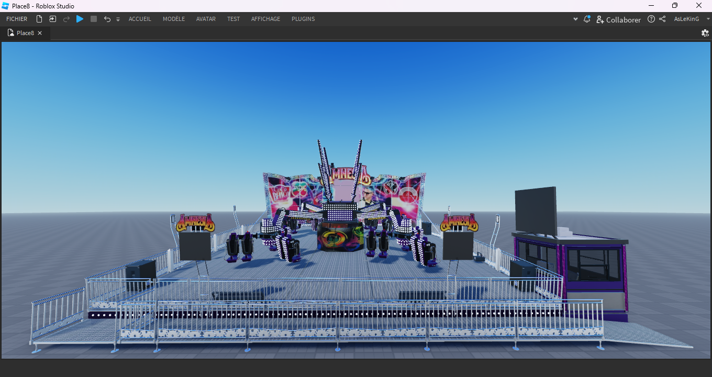Close the Place8 document tab
The width and height of the screenshot is (712, 377).
pyautogui.click(x=40, y=33)
